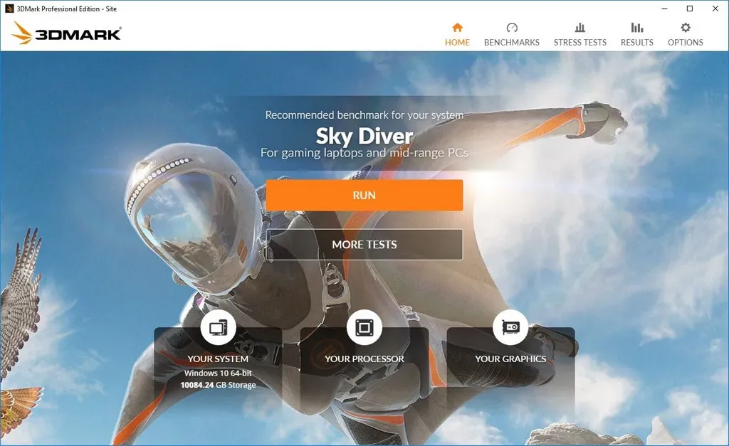This screenshot has width=729, height=446.
Task: Select the YOUR PROCESSOR heading
Action: [x=364, y=359]
